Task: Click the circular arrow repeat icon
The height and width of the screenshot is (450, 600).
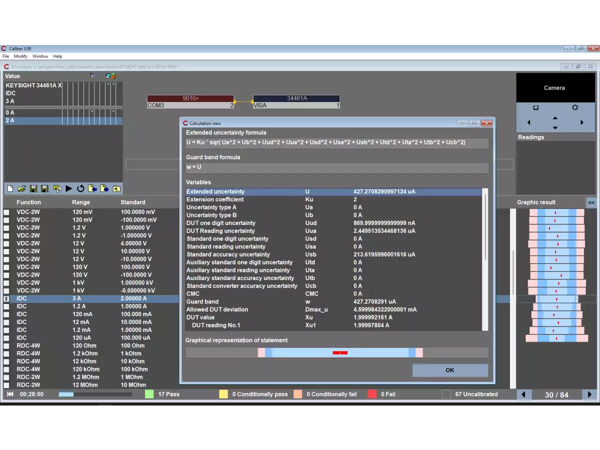Action: pyautogui.click(x=80, y=188)
